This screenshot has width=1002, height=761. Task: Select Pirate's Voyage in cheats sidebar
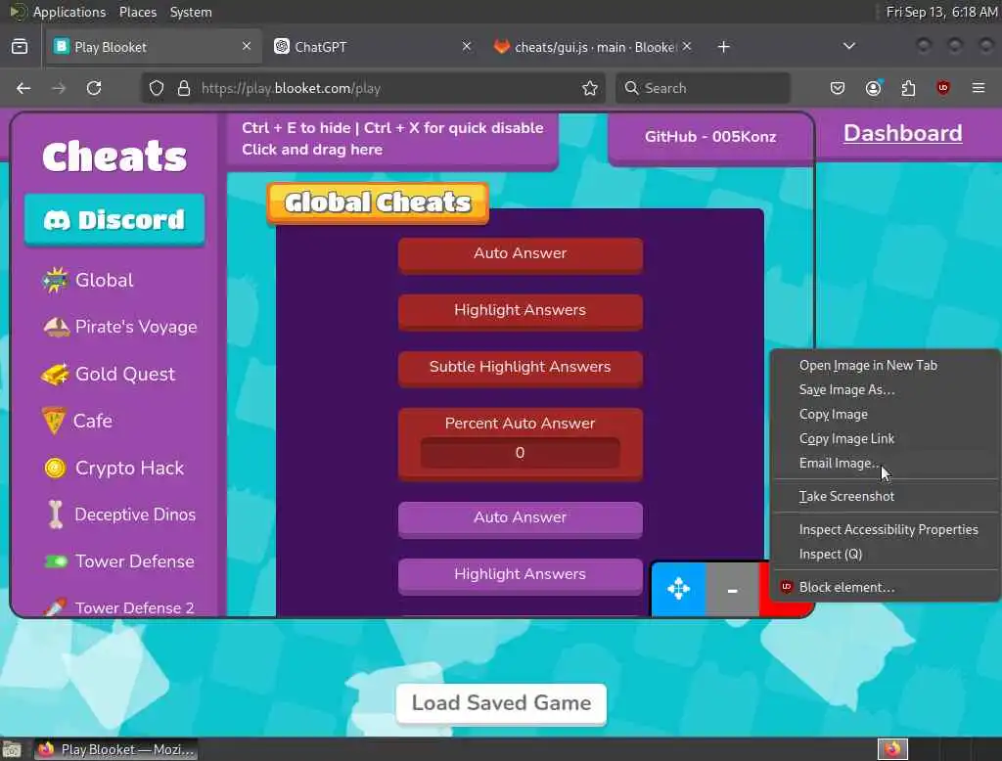coord(119,327)
